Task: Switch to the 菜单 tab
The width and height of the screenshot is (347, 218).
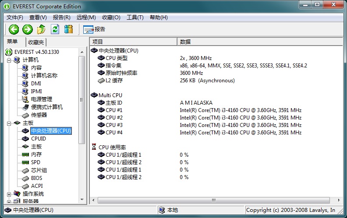Action: (12, 42)
